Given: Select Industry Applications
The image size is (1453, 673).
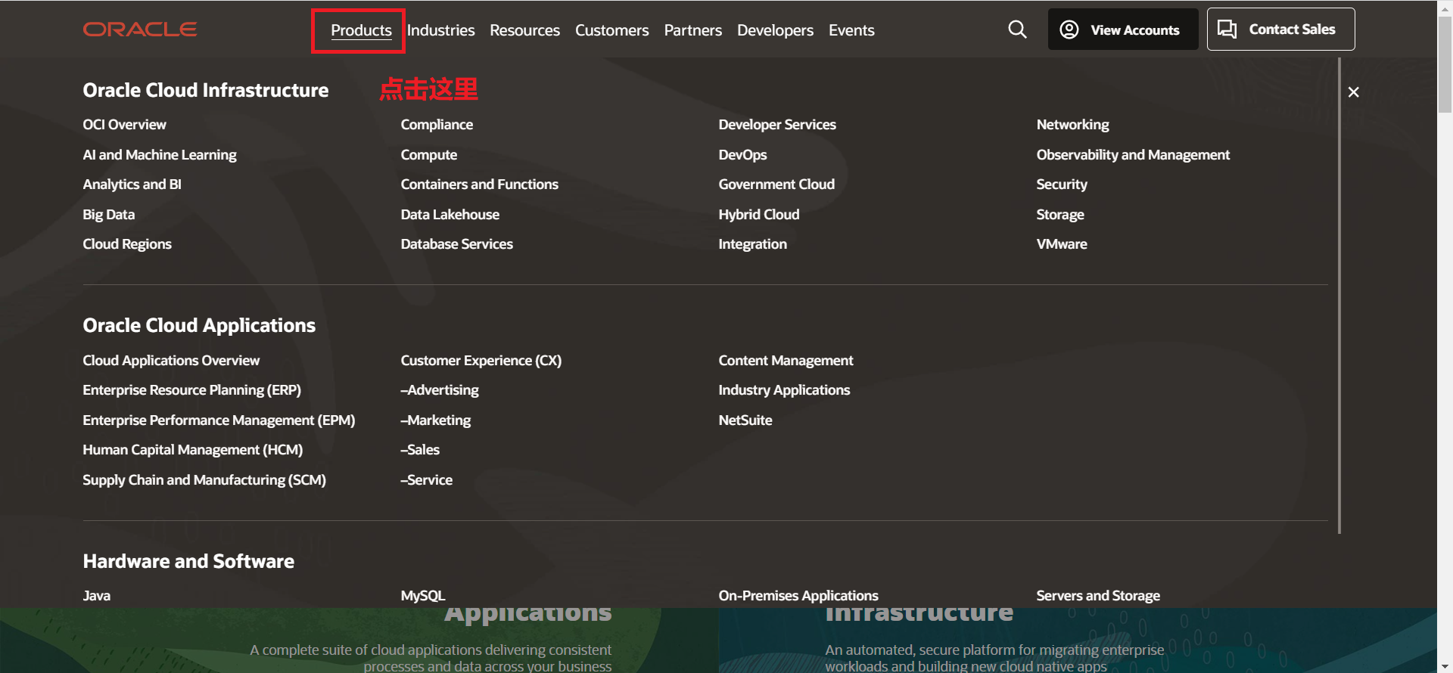Looking at the screenshot, I should point(784,390).
